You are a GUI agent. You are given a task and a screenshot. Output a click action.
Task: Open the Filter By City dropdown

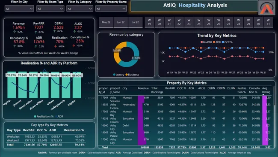click(x=19, y=9)
